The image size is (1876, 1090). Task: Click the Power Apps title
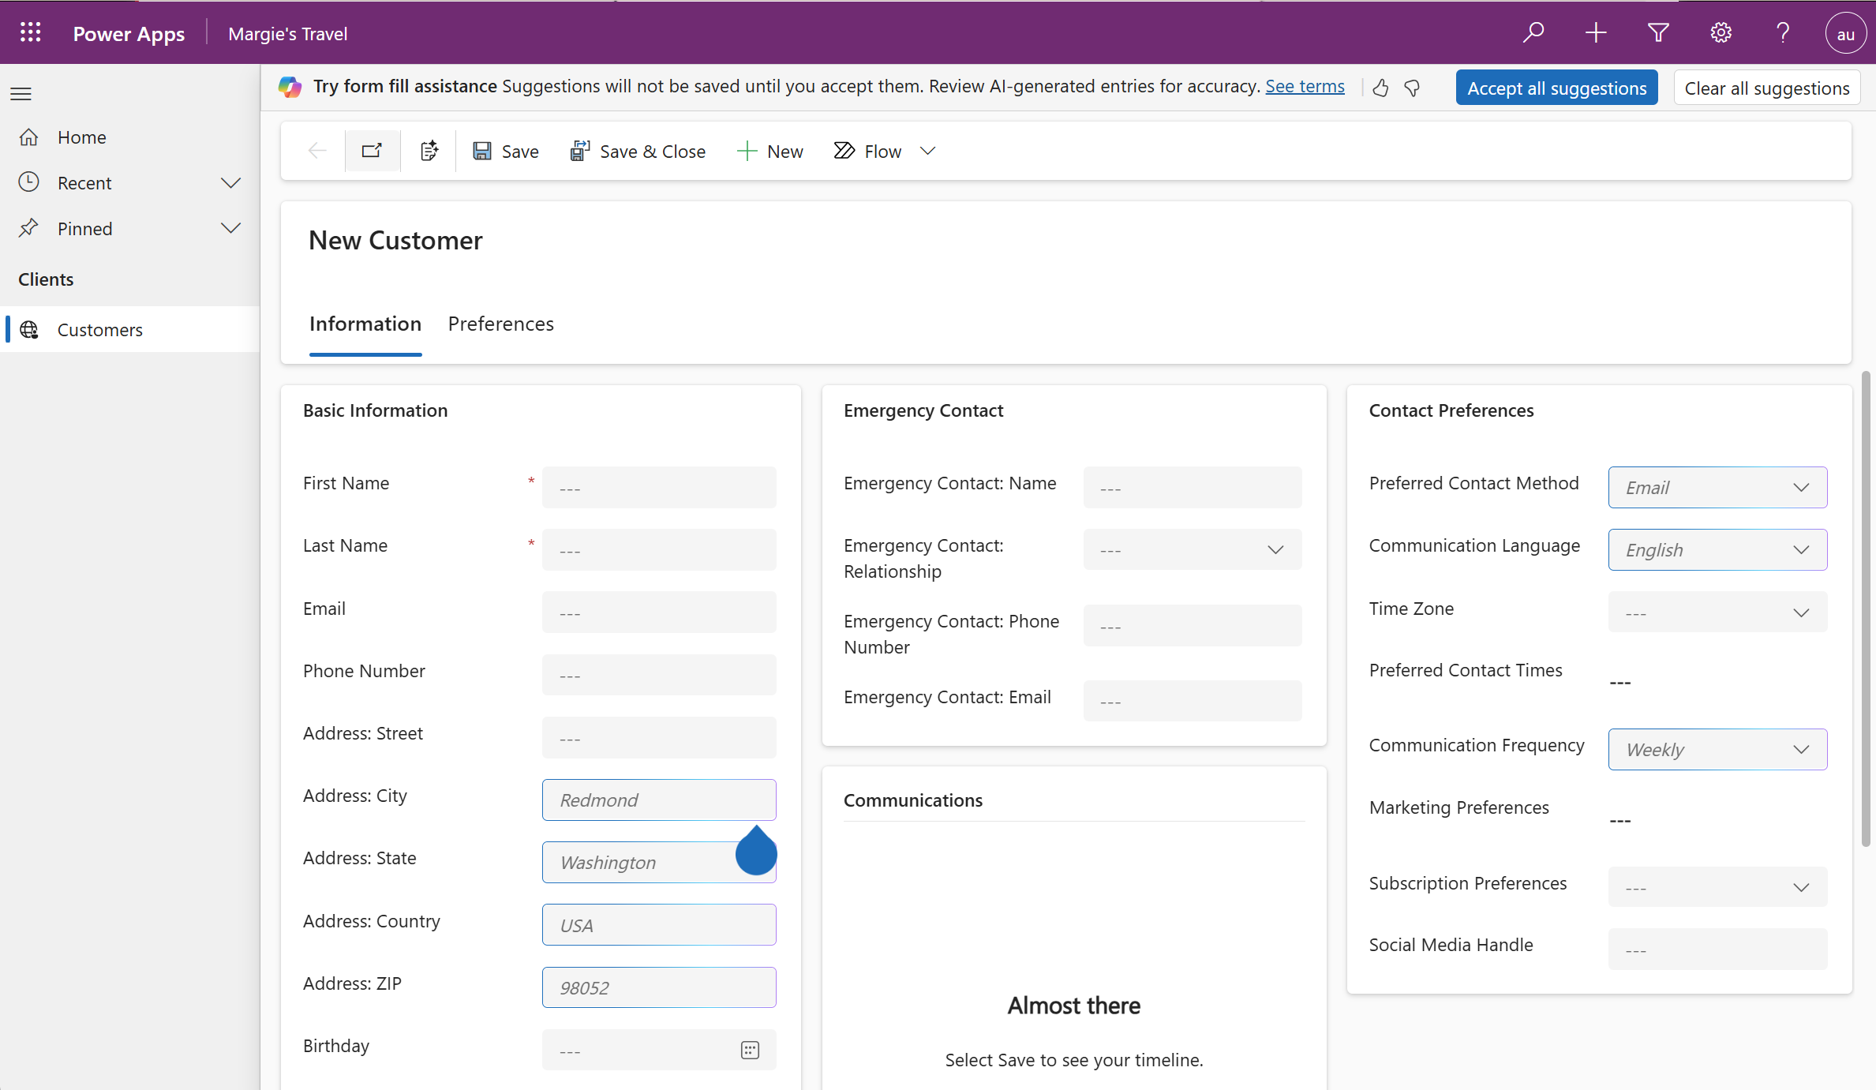pos(129,33)
